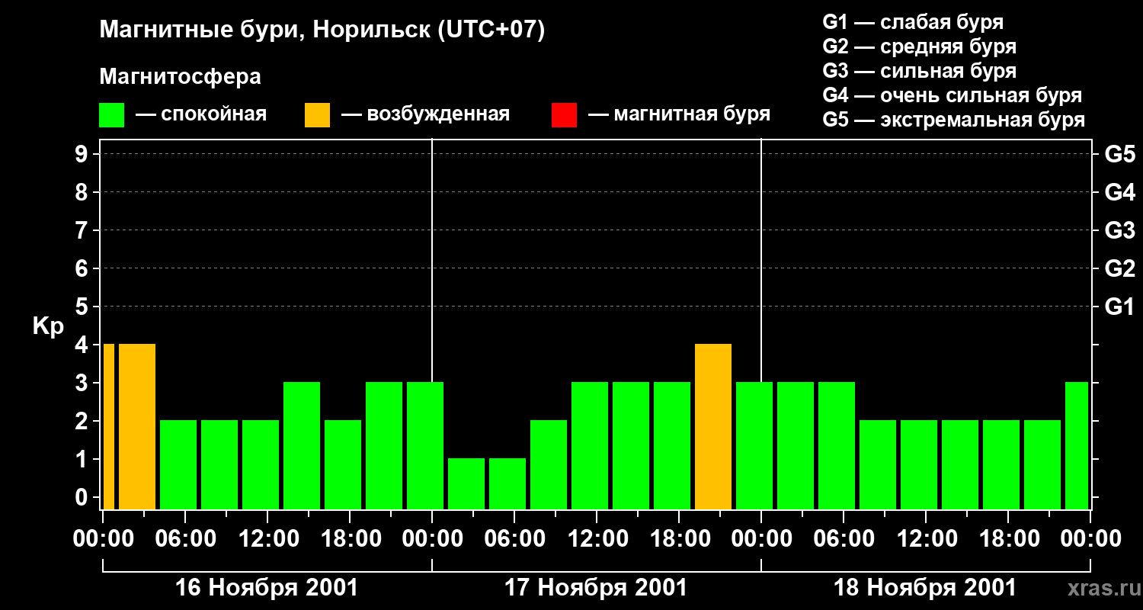Click the green 'спокойная' legend swatch

[x=112, y=115]
